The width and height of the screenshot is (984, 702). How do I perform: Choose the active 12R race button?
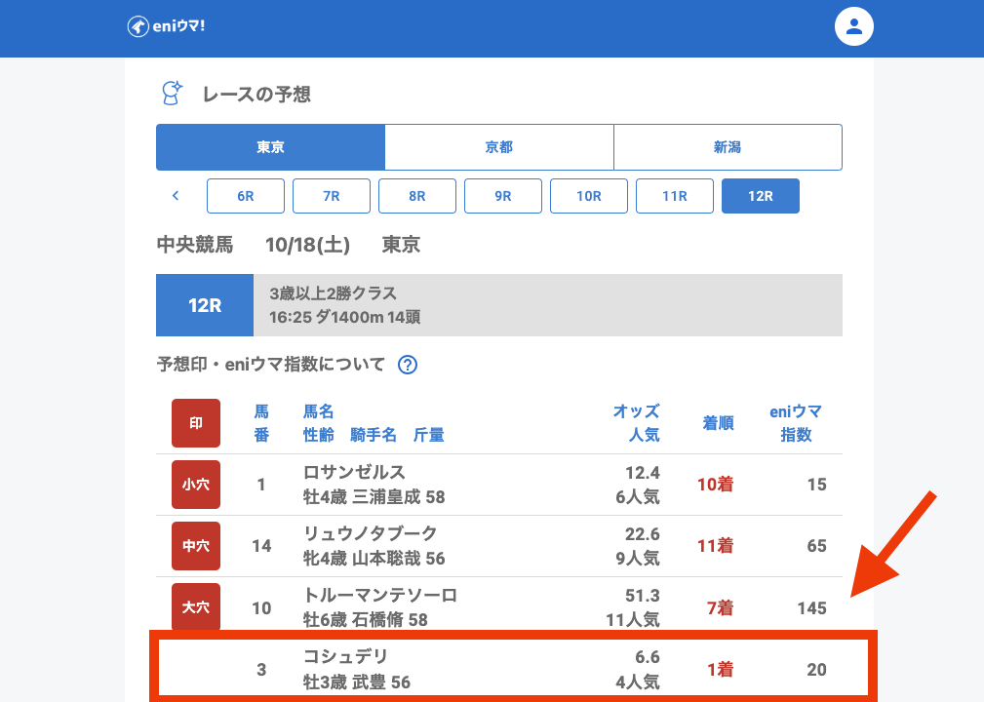pyautogui.click(x=761, y=196)
